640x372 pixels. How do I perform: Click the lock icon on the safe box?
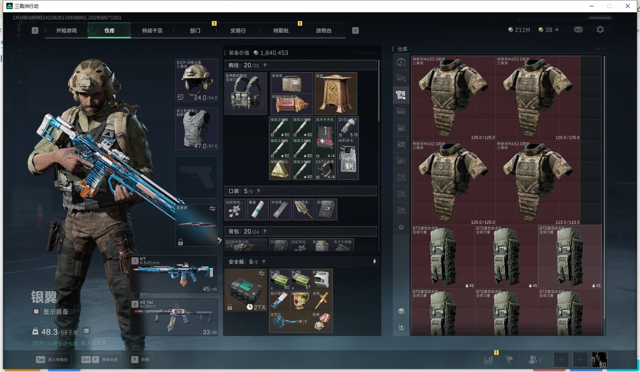point(229,307)
